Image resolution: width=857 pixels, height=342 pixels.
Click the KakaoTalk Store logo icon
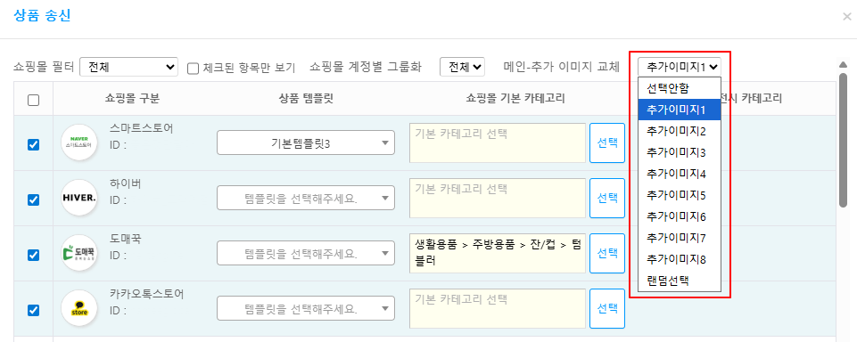(x=79, y=308)
